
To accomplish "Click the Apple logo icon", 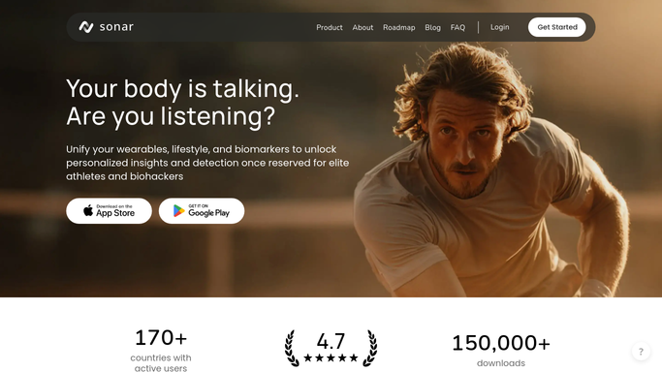I will pos(88,210).
